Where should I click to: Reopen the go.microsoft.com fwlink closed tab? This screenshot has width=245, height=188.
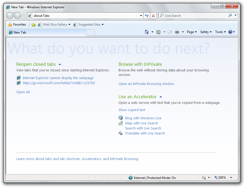[59, 83]
